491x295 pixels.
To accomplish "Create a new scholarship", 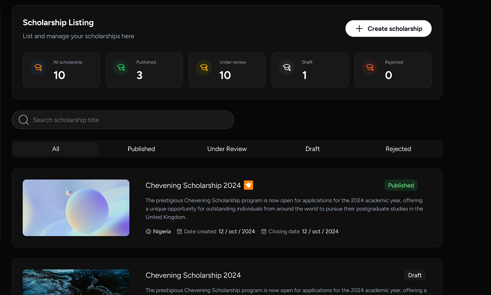I will (389, 29).
